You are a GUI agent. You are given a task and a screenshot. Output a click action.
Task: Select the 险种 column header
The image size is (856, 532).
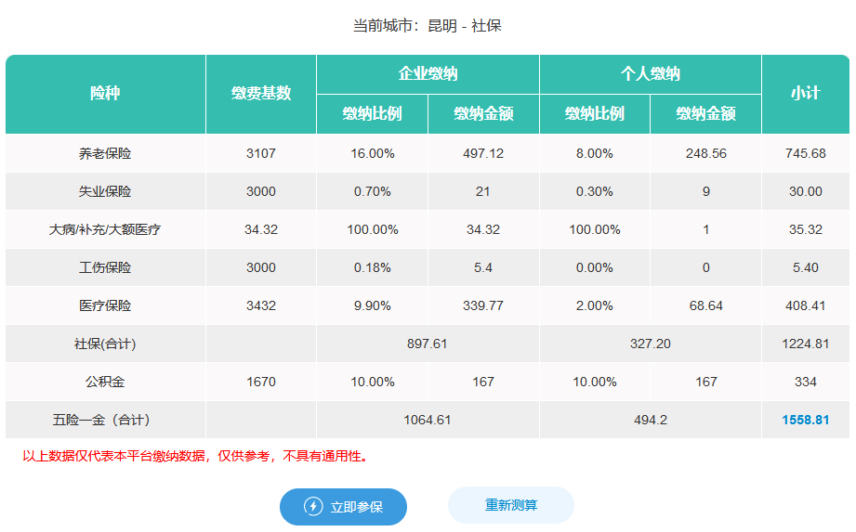coord(105,94)
